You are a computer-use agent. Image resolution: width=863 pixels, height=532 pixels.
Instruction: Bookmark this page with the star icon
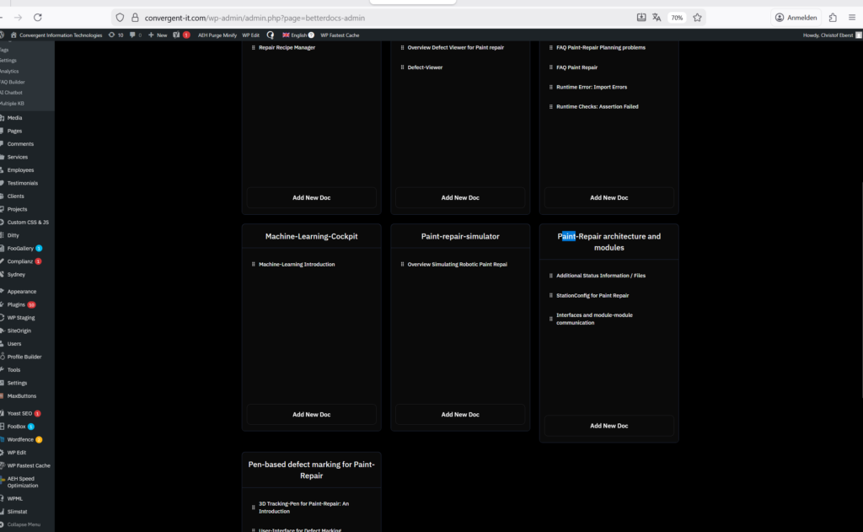point(697,17)
